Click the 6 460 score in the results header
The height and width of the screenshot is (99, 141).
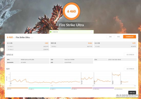[x=10, y=37]
